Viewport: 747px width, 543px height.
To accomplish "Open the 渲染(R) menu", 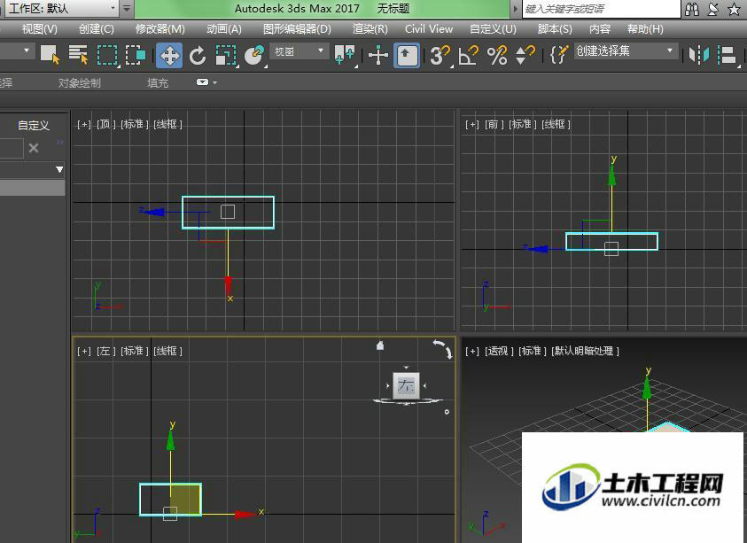I will pyautogui.click(x=370, y=29).
